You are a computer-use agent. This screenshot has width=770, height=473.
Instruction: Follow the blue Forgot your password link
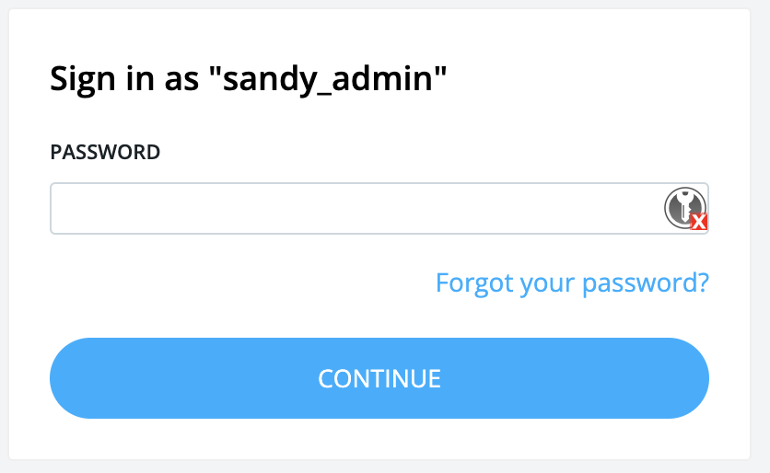tap(572, 283)
